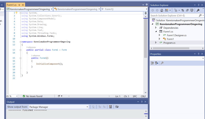Viewport: 205px width, 119px height.
Task: Click the Home icon in Solution Explorer
Action: click(162, 10)
